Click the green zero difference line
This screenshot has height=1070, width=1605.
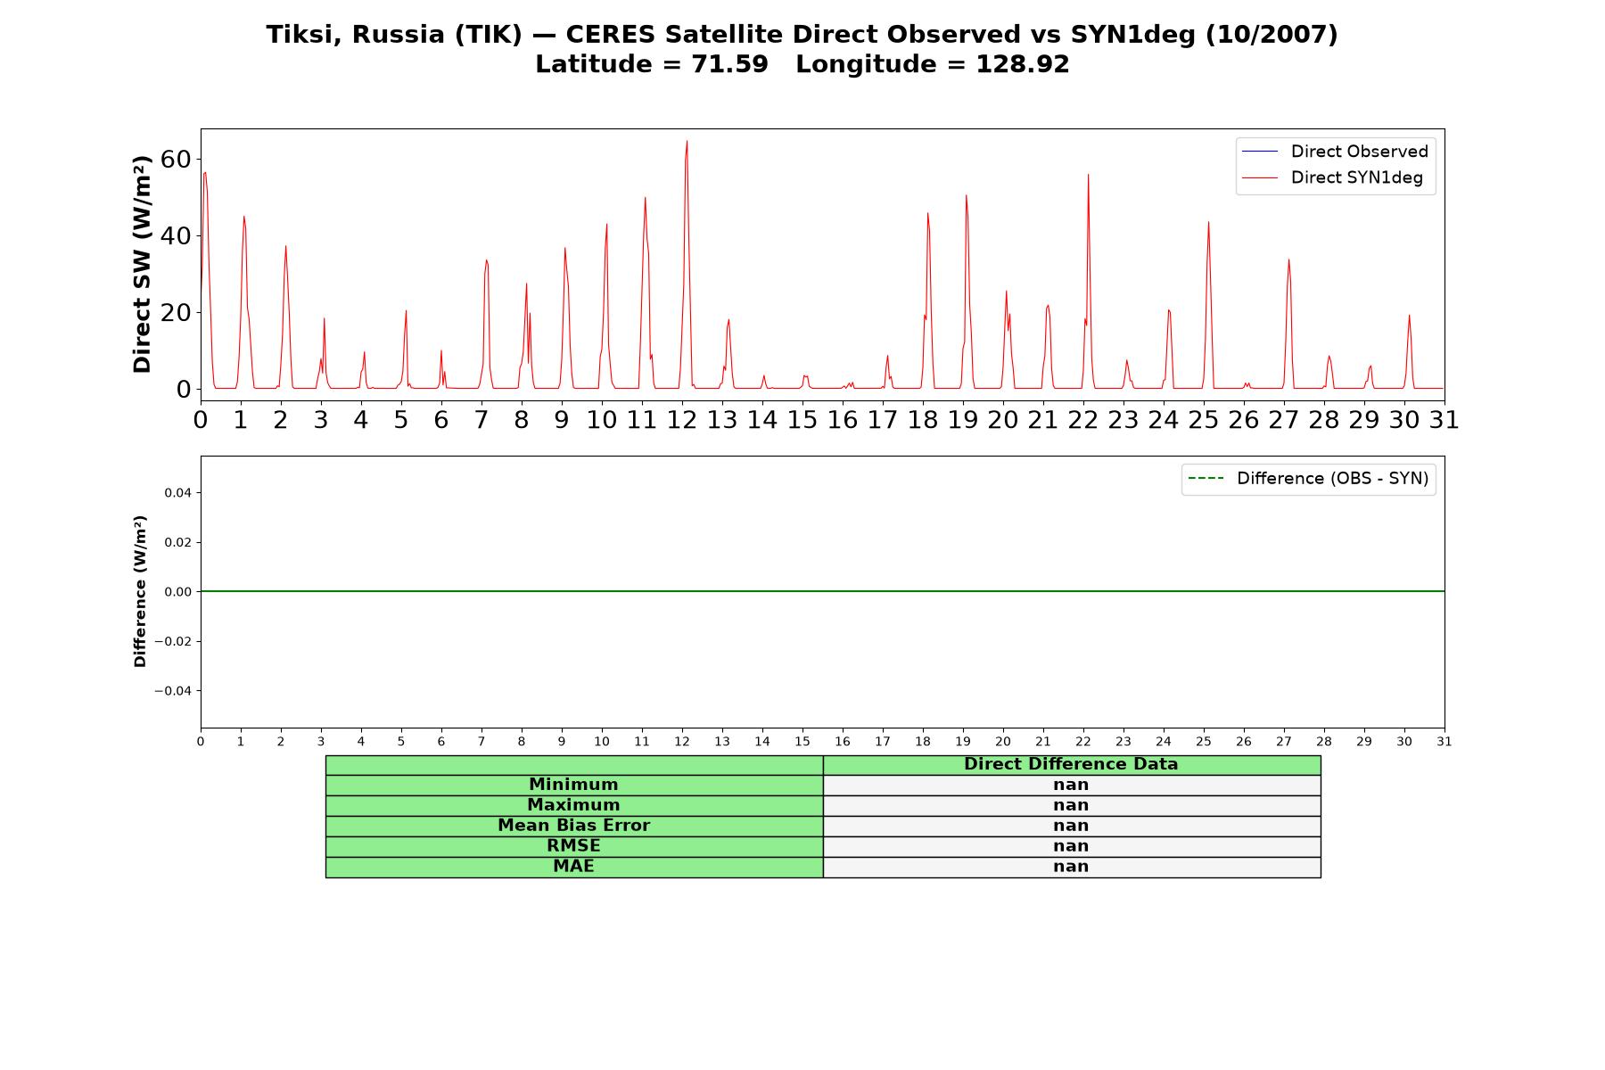point(822,591)
